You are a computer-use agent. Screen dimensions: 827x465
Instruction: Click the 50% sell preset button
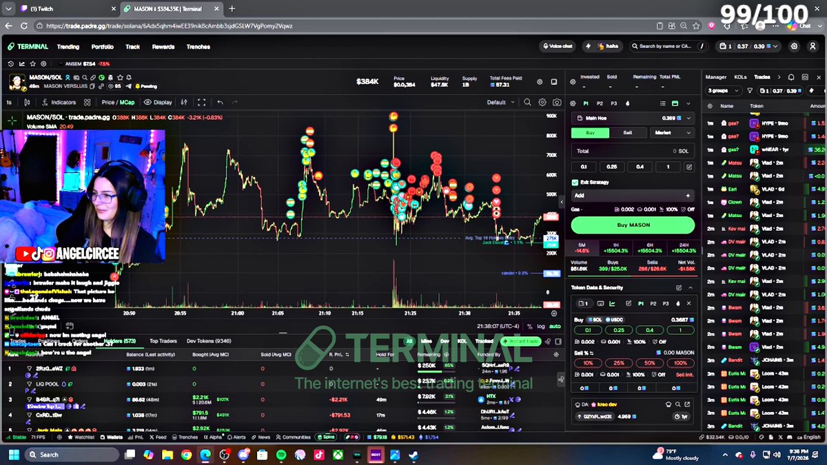(x=649, y=363)
